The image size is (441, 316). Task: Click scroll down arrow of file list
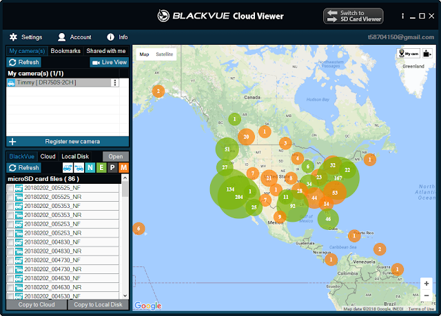(x=125, y=296)
